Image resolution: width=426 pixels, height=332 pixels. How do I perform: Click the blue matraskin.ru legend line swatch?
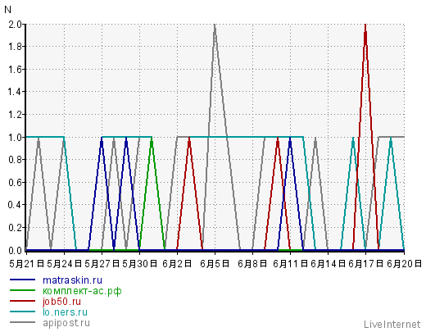click(22, 280)
